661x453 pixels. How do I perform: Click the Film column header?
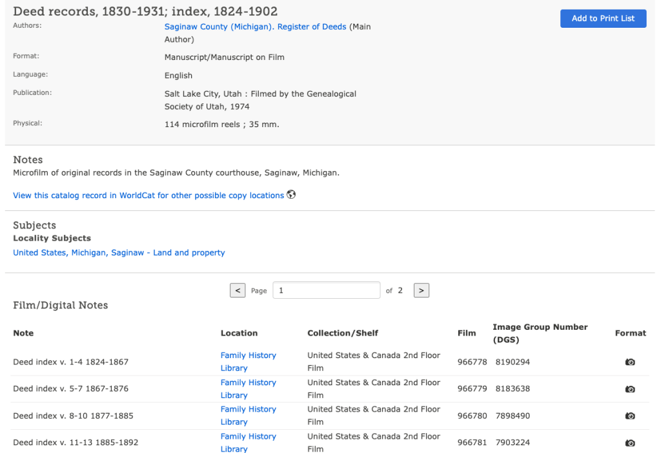pyautogui.click(x=467, y=333)
